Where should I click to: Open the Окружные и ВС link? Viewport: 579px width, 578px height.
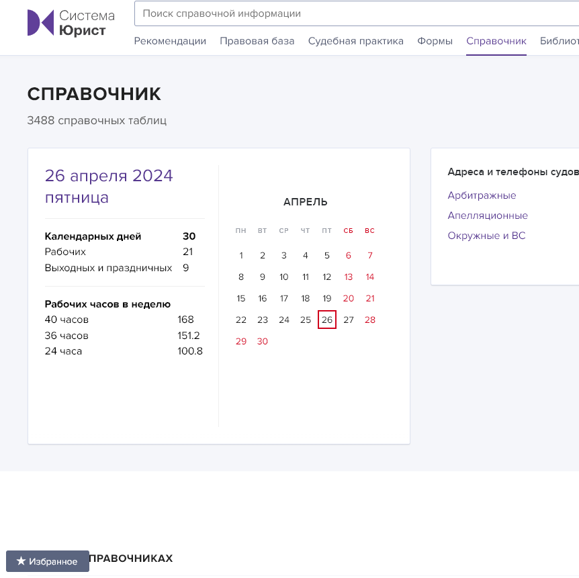point(486,236)
